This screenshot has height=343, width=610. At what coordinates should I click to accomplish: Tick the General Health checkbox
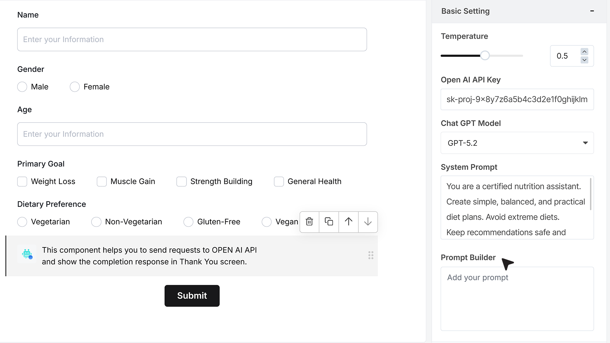[x=279, y=182]
